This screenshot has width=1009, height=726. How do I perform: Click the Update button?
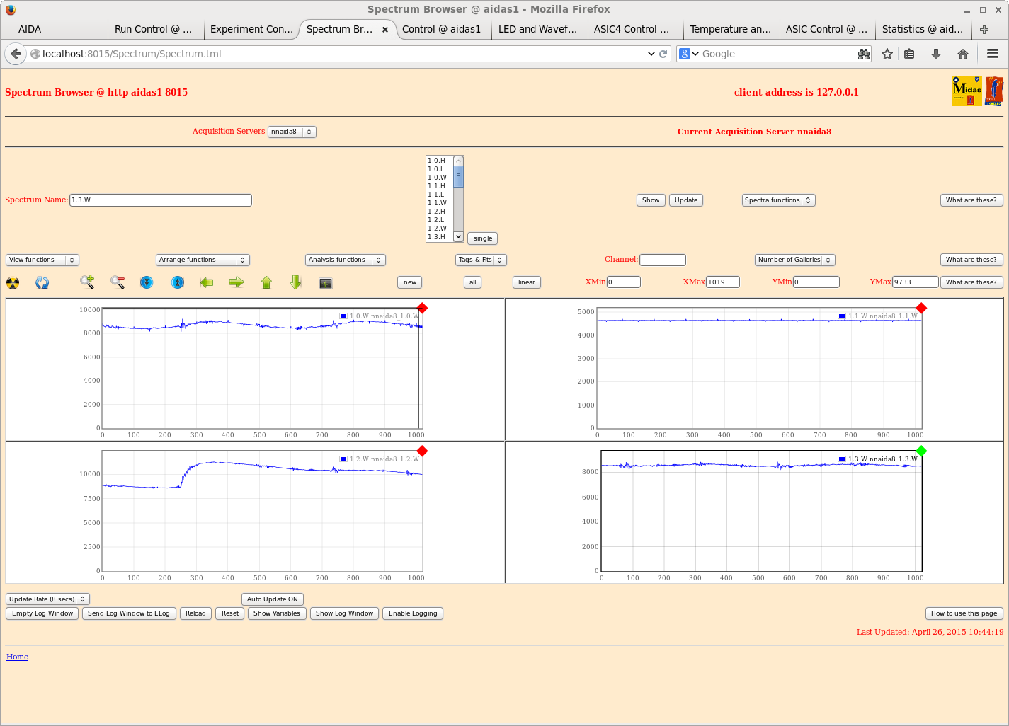(686, 200)
